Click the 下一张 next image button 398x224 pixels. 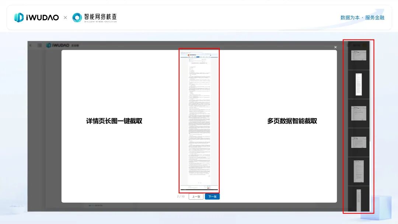click(212, 197)
